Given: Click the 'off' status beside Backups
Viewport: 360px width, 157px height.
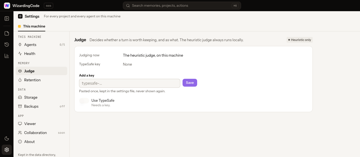Looking at the screenshot, I should click(x=62, y=106).
